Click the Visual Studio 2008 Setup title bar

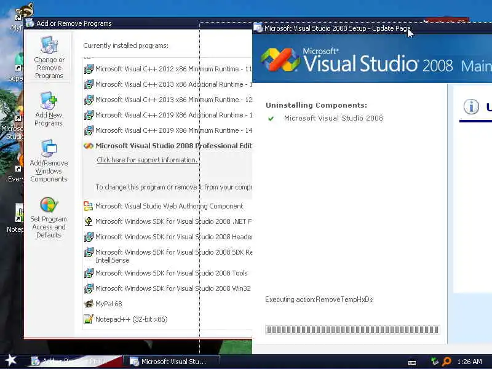coord(373,28)
